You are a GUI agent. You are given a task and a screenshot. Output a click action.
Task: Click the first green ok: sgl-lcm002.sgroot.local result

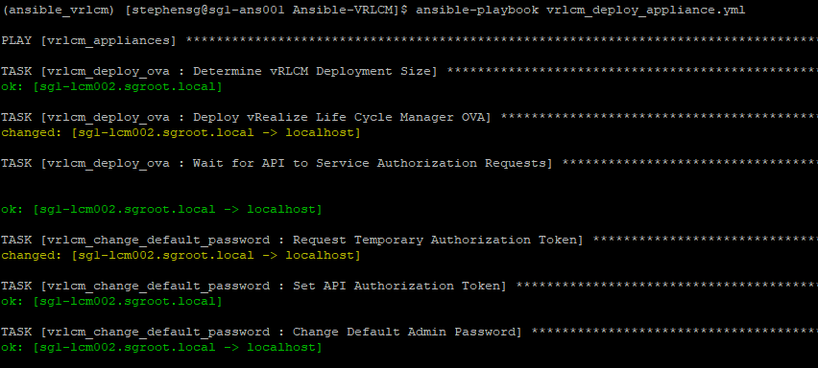click(111, 86)
